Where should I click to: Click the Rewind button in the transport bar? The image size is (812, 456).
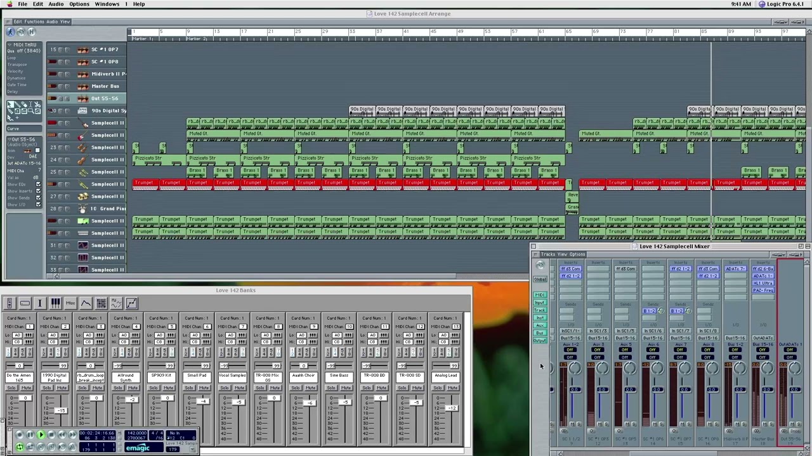pos(62,434)
